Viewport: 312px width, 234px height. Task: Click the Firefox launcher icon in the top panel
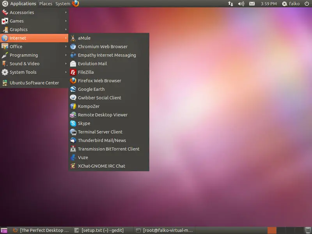click(75, 4)
